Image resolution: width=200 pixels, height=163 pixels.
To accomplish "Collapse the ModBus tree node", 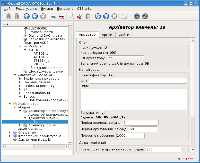I will tap(20, 46).
